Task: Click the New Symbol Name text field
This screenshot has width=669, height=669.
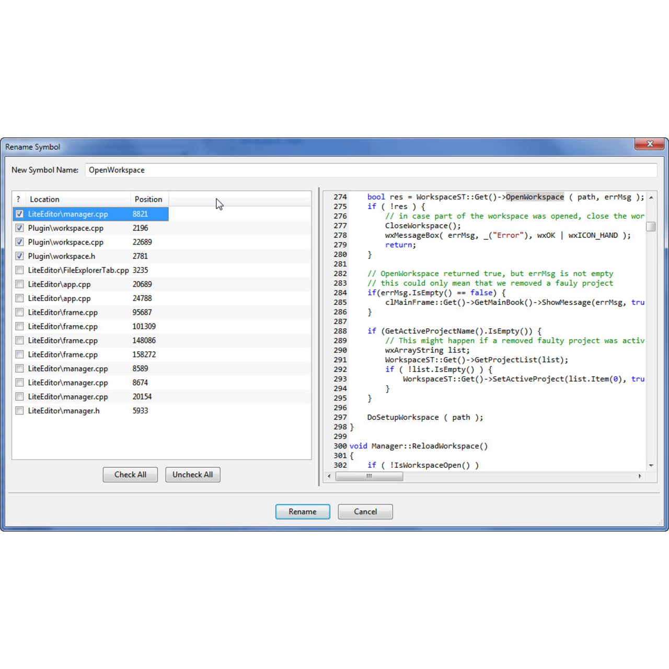Action: pos(370,170)
